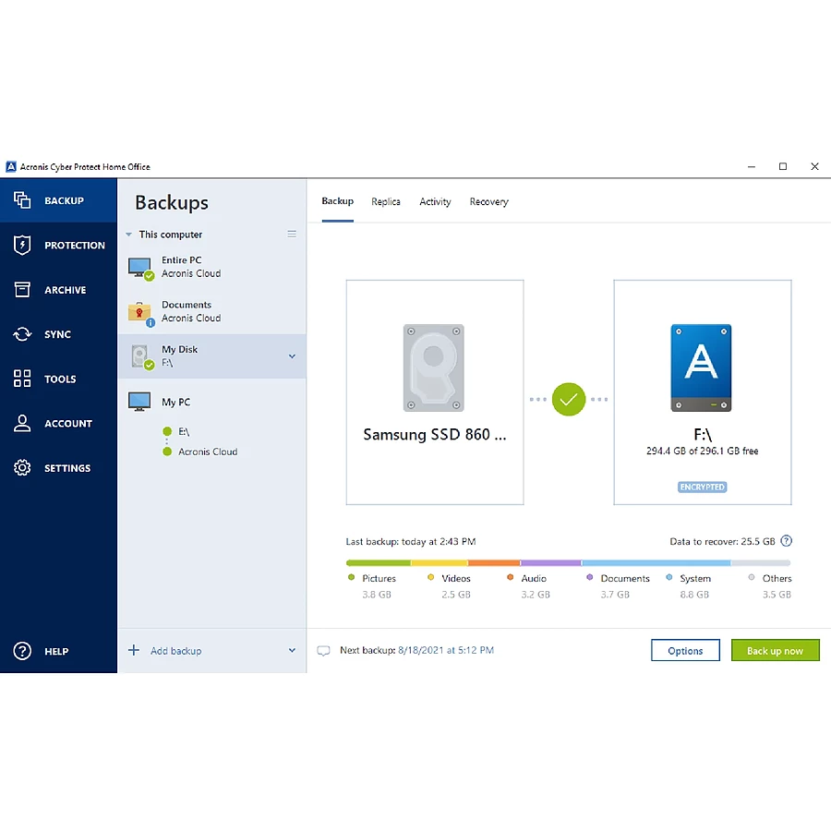Click the ENCRYPTED badge on destination
831x831 pixels.
(703, 487)
